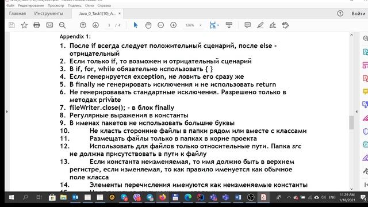Open IntelliJ IDEA from the taskbar
This screenshot has width=368, height=207.
click(201, 197)
